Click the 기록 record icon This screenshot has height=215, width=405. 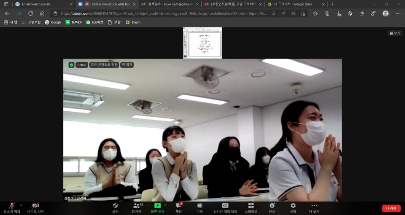click(x=200, y=206)
